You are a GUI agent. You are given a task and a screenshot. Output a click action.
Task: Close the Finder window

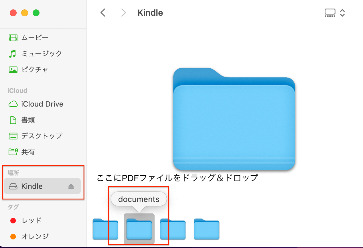point(13,13)
